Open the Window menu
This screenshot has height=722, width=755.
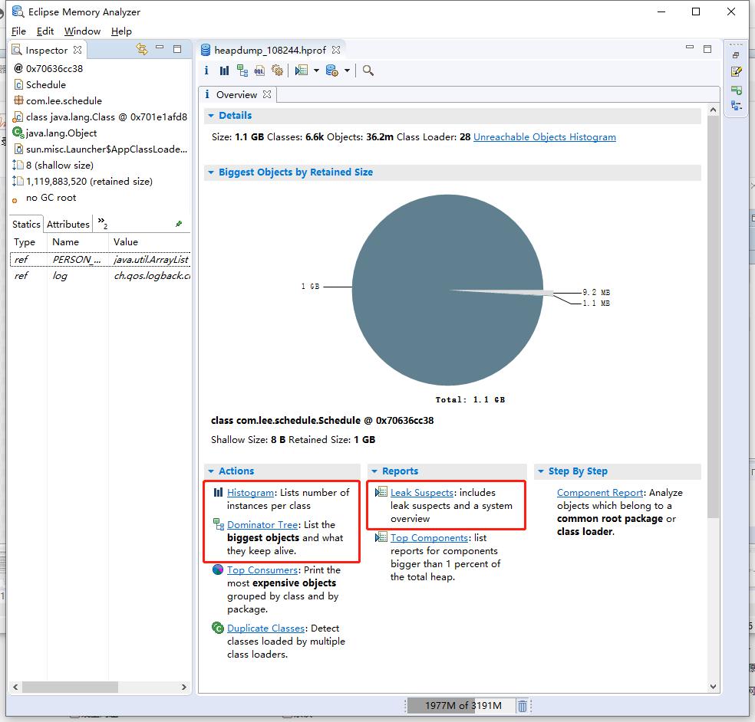82,31
